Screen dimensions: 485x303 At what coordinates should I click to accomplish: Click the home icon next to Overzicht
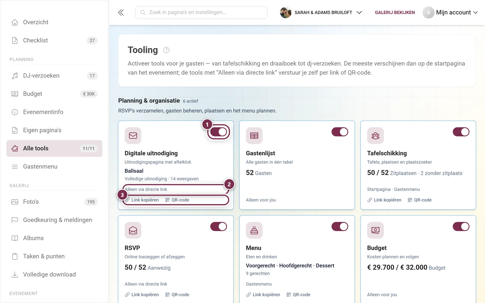click(15, 22)
